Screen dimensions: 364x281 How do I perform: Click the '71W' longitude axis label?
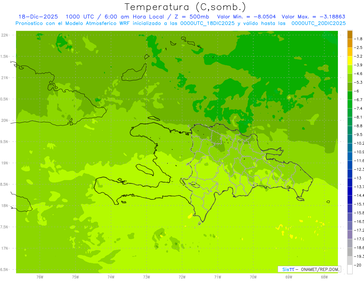click(217, 277)
